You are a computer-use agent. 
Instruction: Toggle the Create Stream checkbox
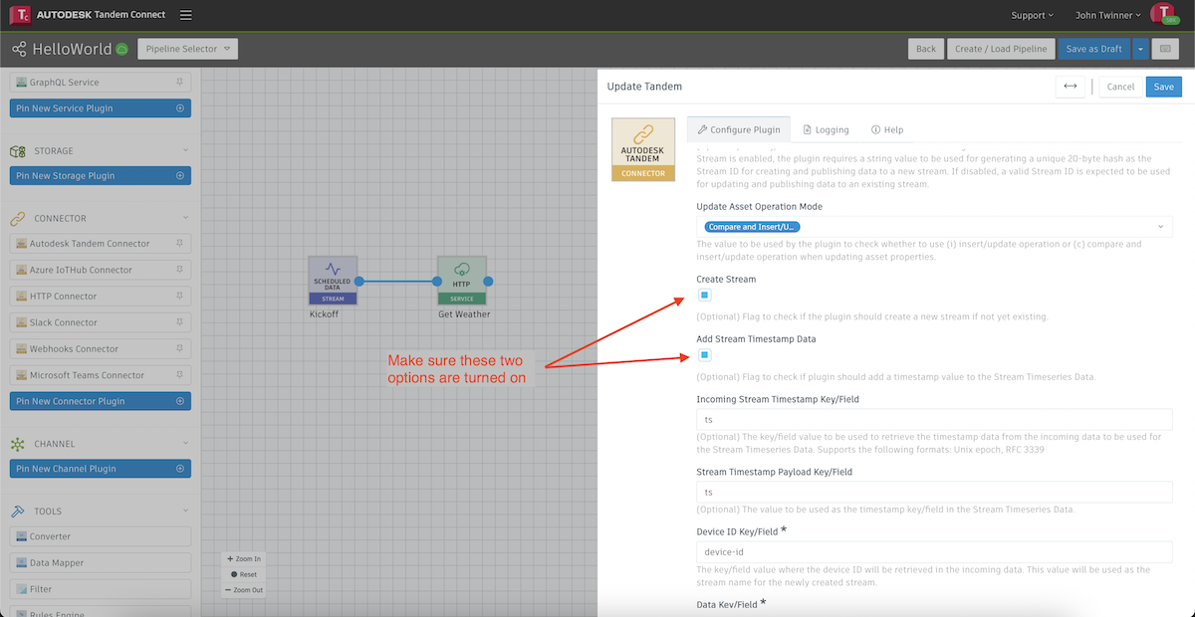point(704,296)
